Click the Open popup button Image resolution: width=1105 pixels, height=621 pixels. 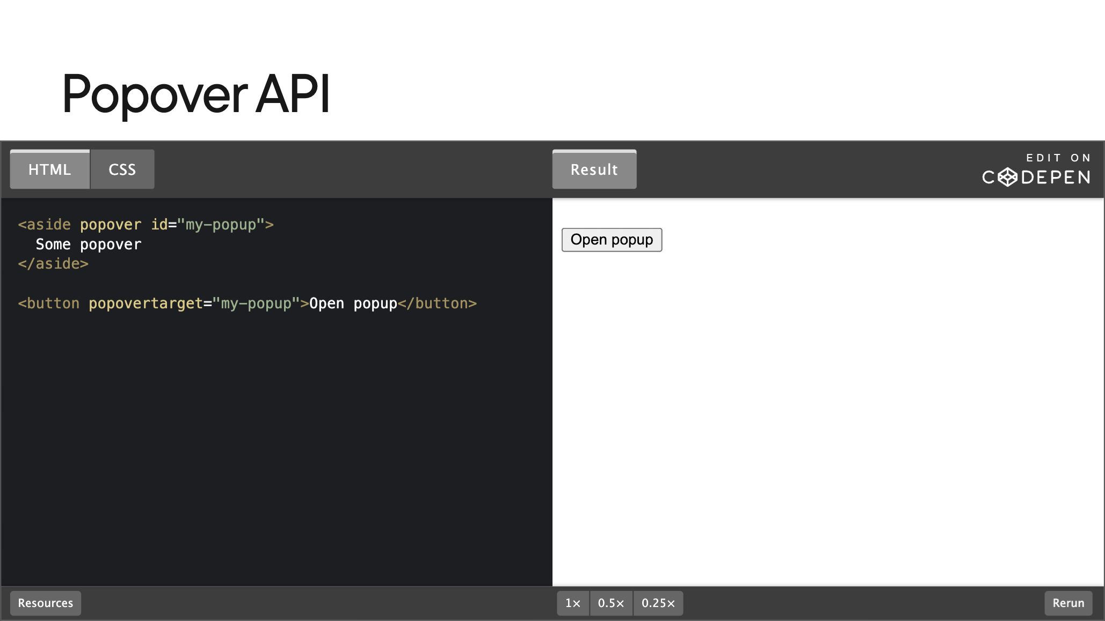tap(612, 240)
